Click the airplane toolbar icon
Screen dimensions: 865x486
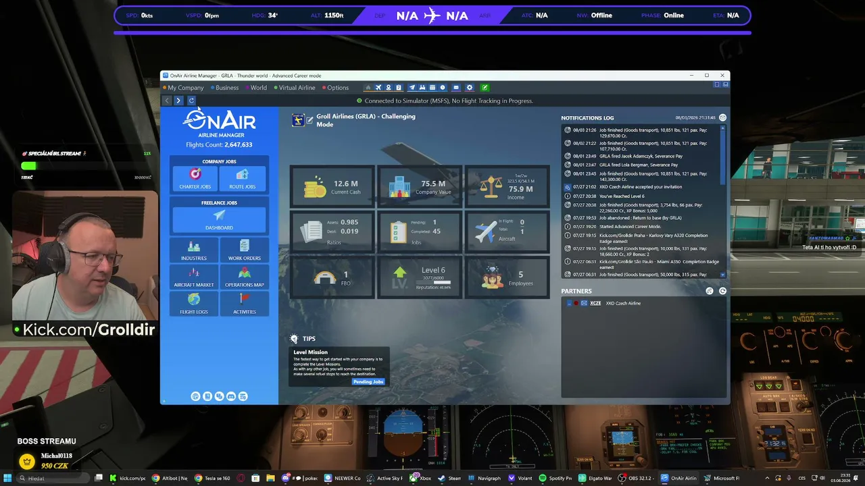click(x=378, y=88)
